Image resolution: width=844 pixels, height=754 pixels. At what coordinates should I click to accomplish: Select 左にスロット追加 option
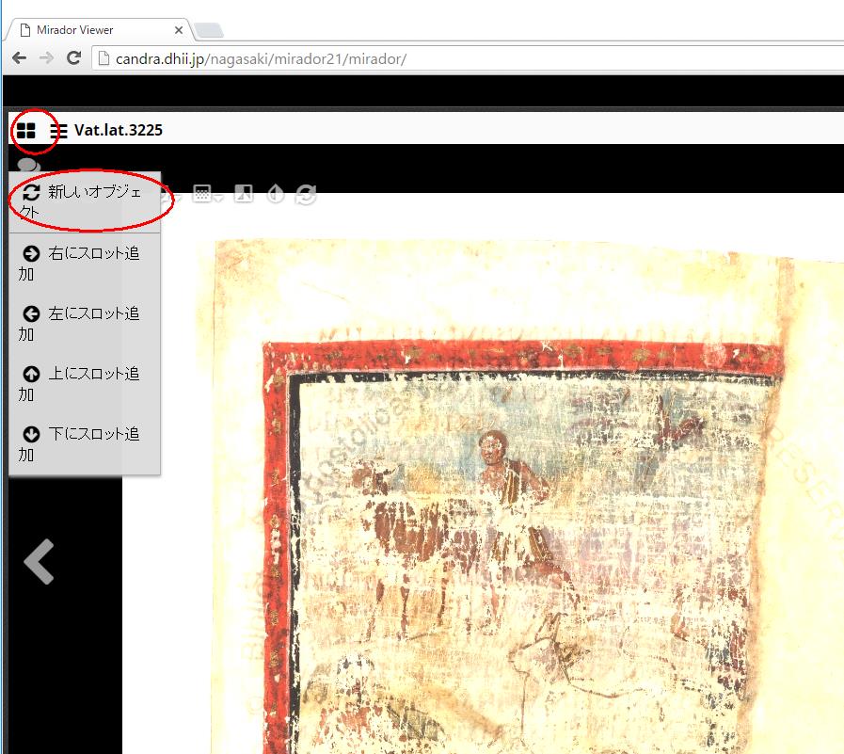(x=85, y=324)
